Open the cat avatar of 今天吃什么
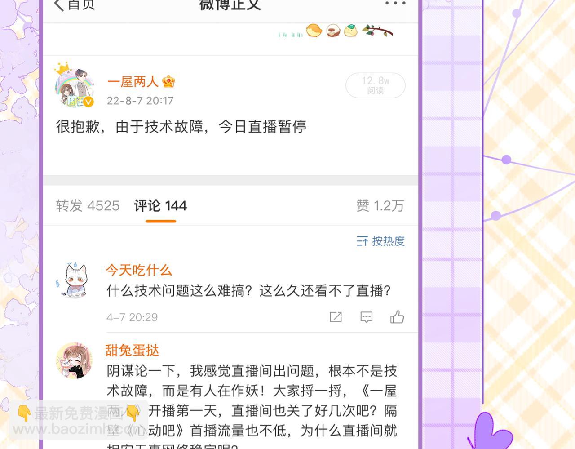 74,281
